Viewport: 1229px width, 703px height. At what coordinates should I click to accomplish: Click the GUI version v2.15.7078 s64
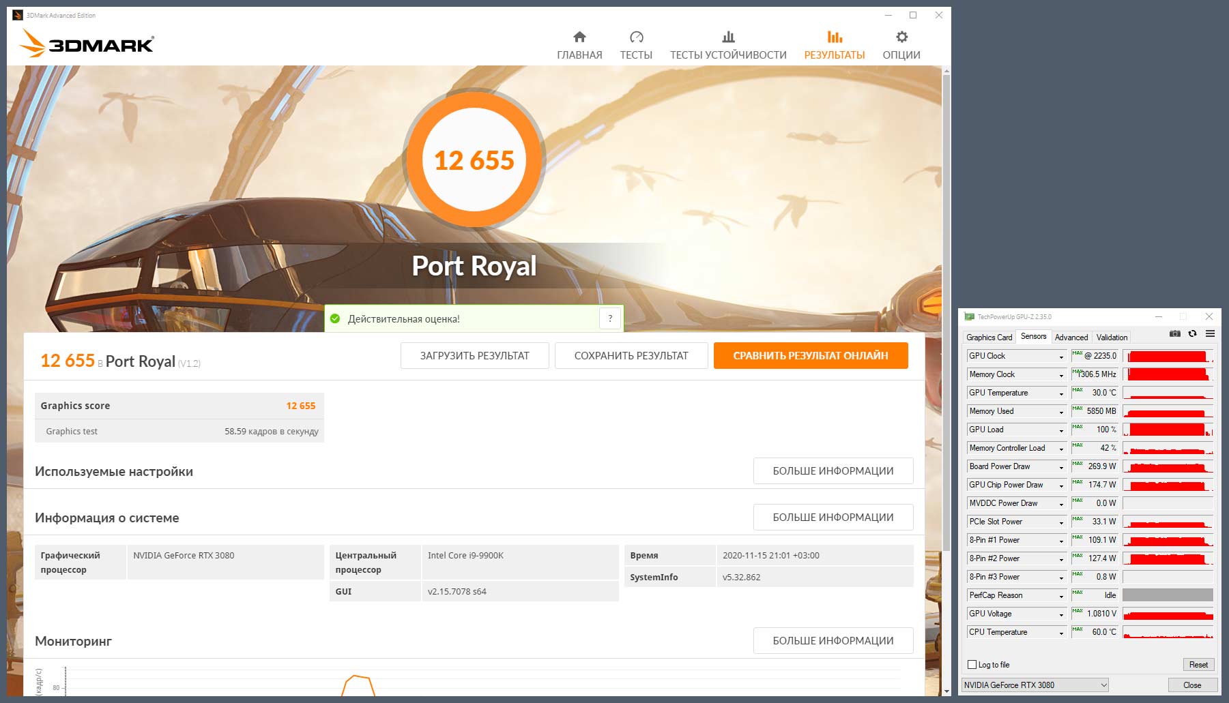(x=457, y=591)
